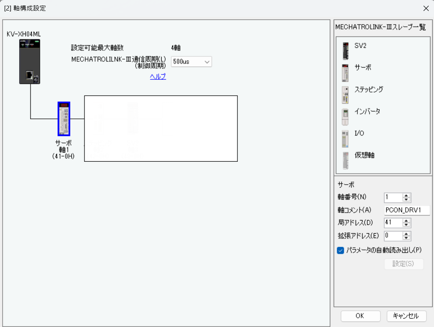Increase the 局アドレス value
This screenshot has width=434, height=327.
[x=406, y=221]
